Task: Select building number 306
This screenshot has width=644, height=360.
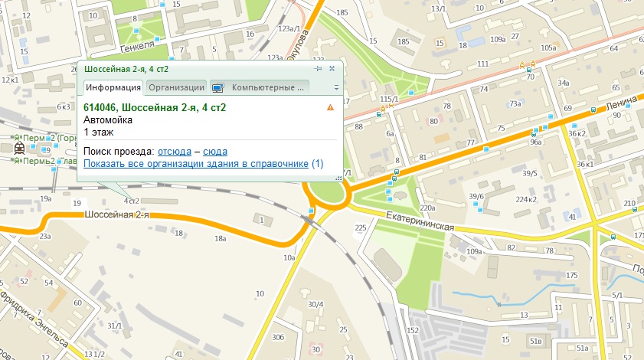Action: pyautogui.click(x=278, y=337)
